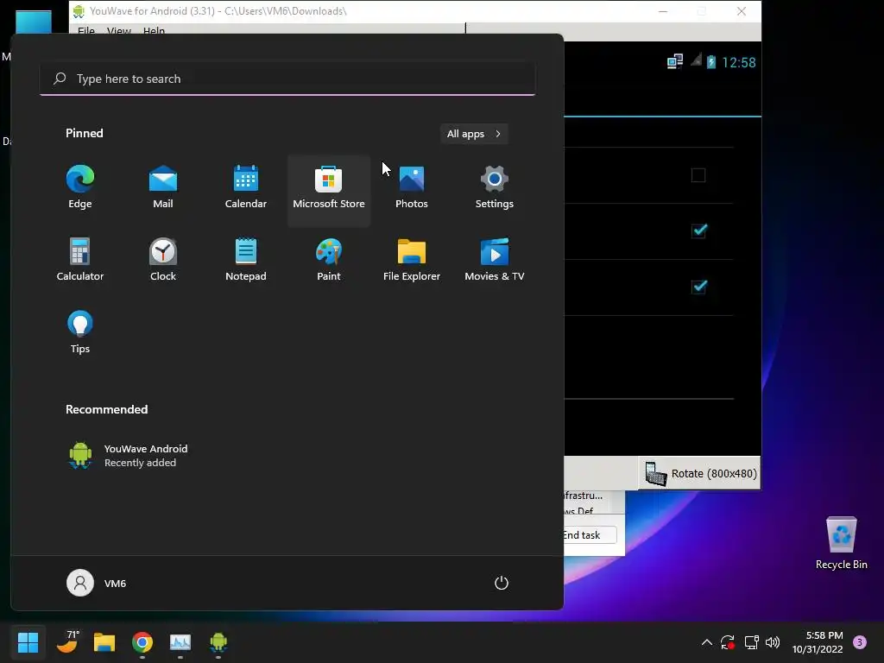Open File Explorer from pinned apps

(x=412, y=260)
